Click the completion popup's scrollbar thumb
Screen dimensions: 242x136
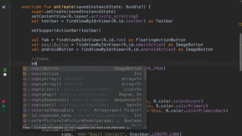point(145,73)
